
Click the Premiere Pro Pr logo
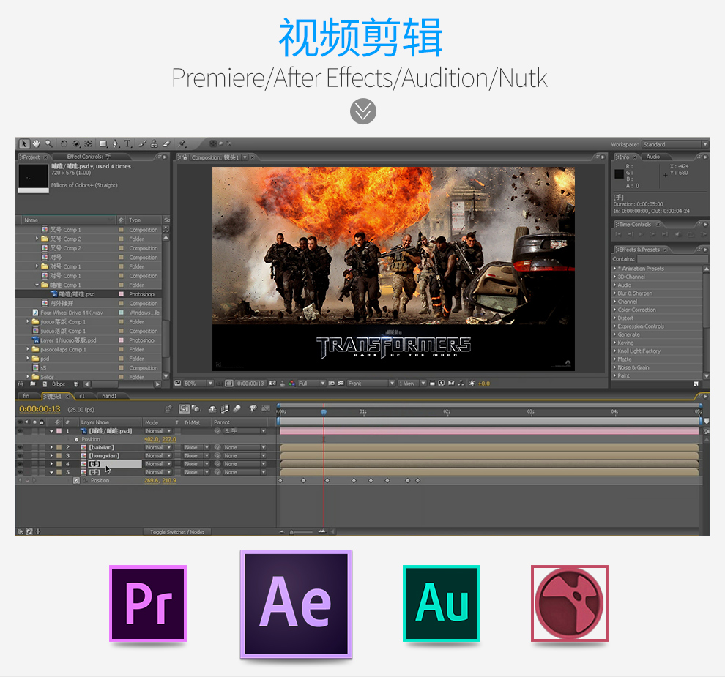pyautogui.click(x=148, y=603)
